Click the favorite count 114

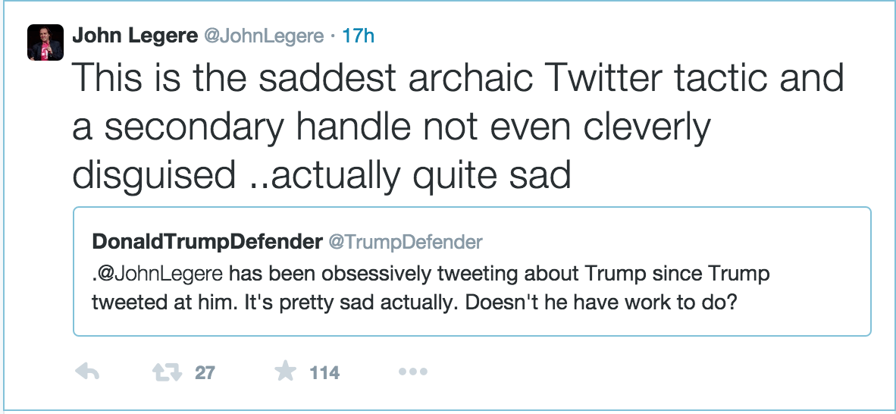[324, 373]
